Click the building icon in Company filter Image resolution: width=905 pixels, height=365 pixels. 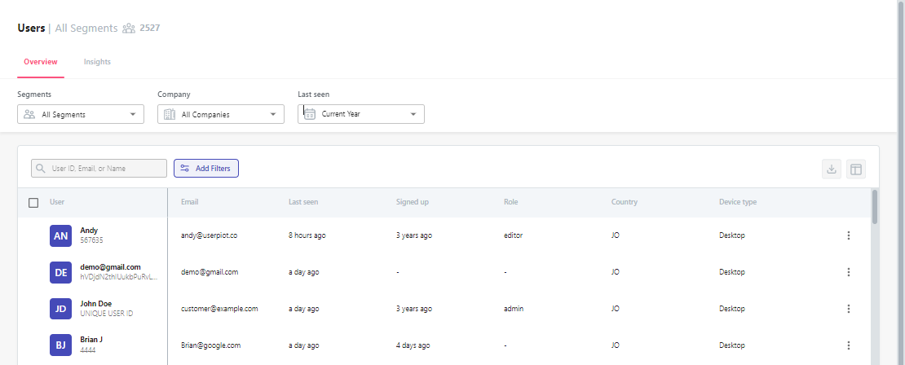[170, 114]
